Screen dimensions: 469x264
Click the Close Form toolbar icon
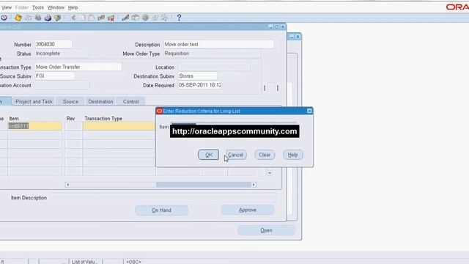point(58,18)
